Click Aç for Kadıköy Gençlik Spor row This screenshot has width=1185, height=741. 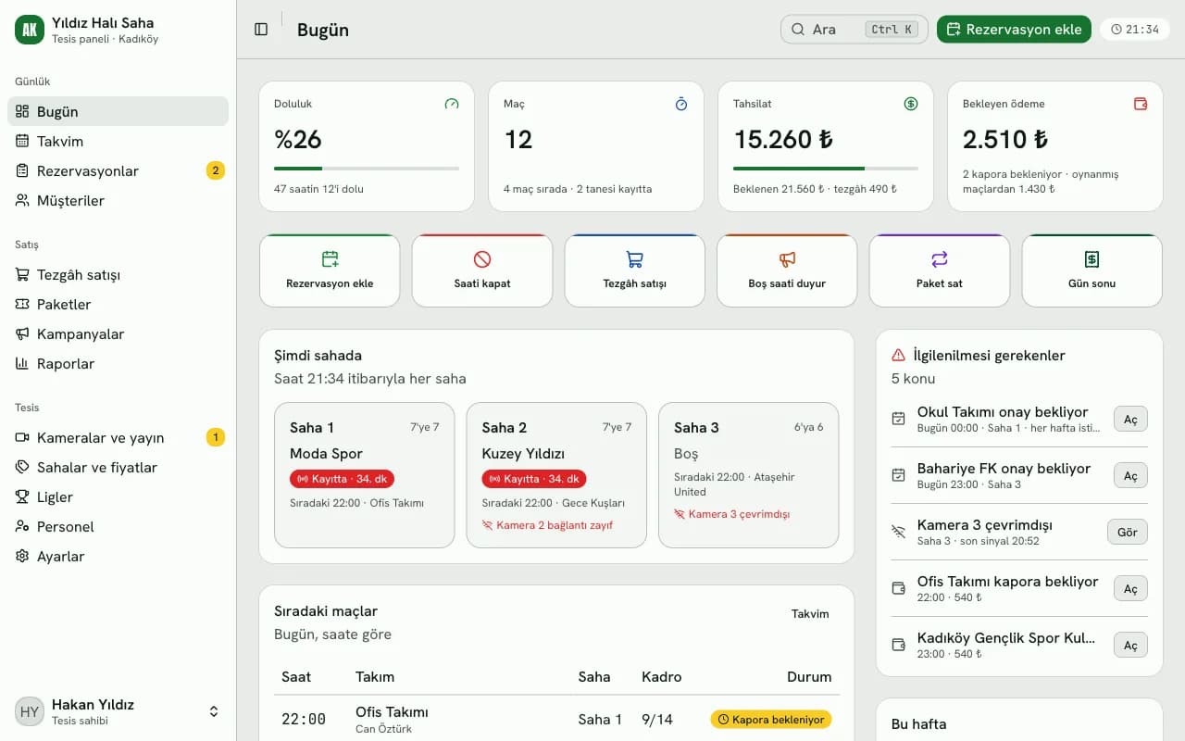click(1130, 645)
